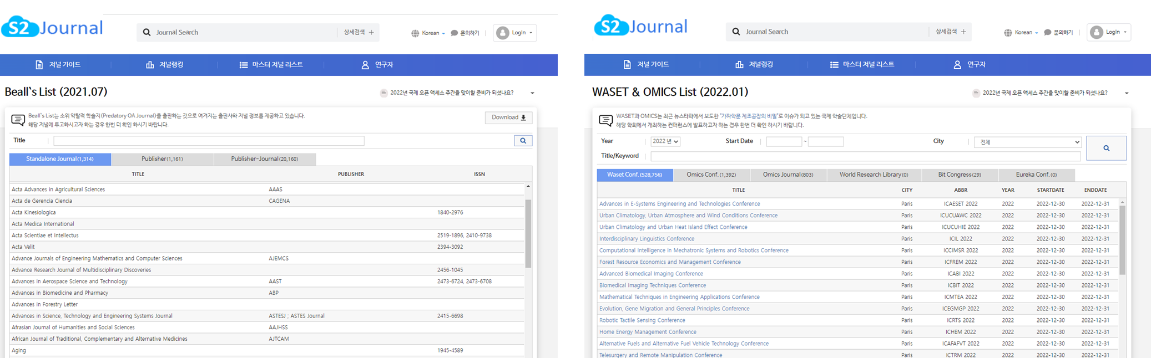Open the City 전체 dropdown
The width and height of the screenshot is (1151, 358).
pos(1028,142)
